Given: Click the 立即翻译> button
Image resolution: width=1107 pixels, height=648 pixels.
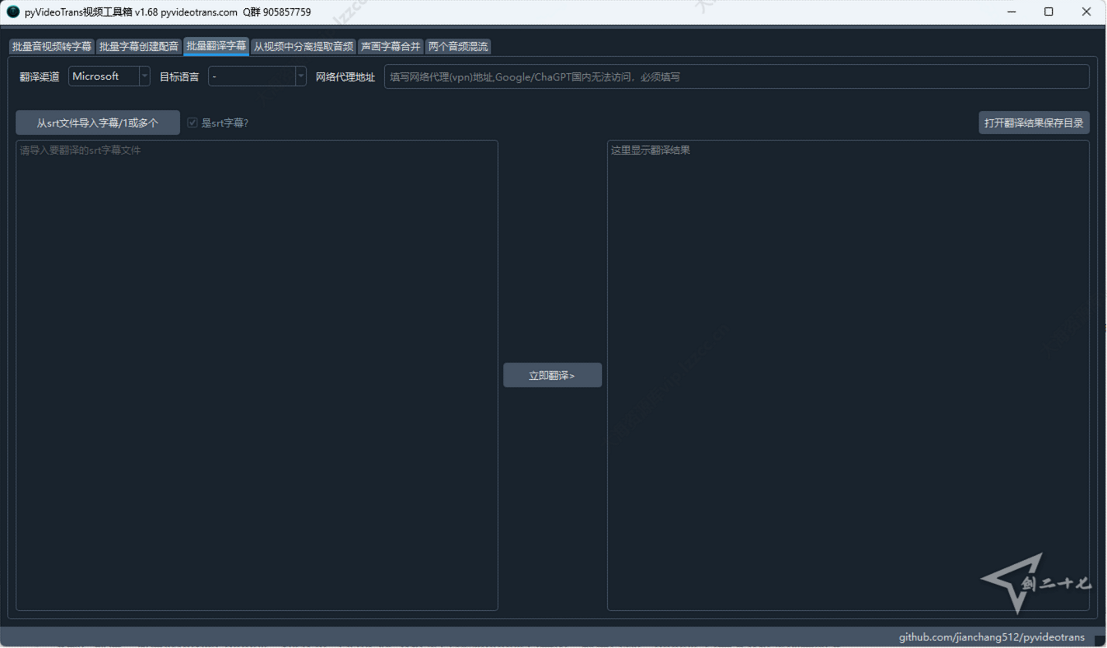Looking at the screenshot, I should [553, 375].
